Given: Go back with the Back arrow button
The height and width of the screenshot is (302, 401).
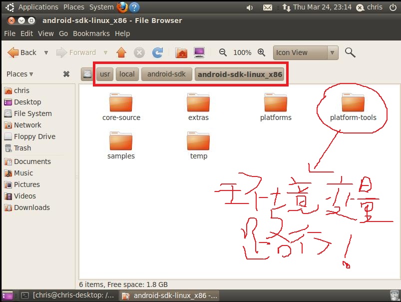Looking at the screenshot, I should click(x=22, y=52).
